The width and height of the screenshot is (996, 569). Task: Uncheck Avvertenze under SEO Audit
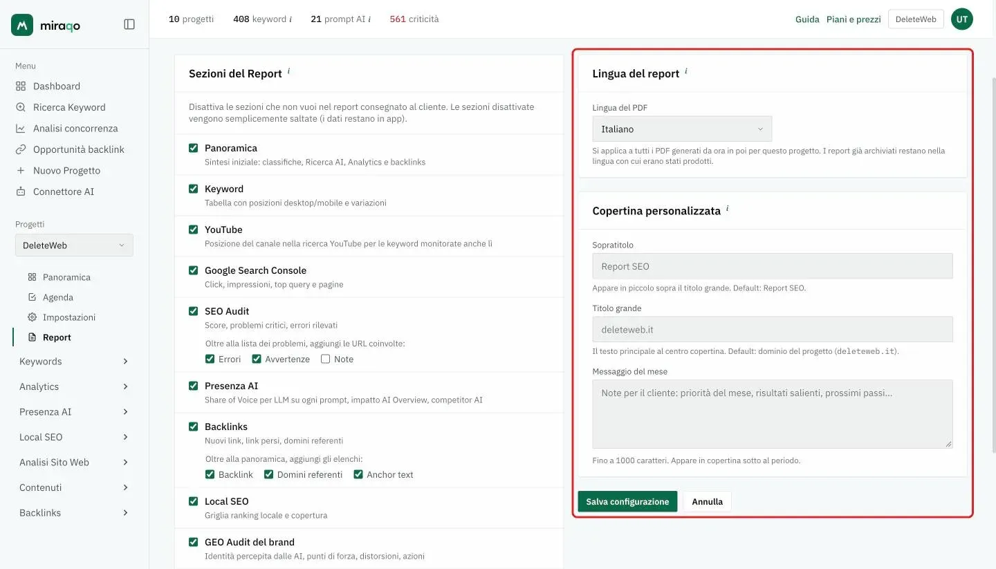[257, 359]
